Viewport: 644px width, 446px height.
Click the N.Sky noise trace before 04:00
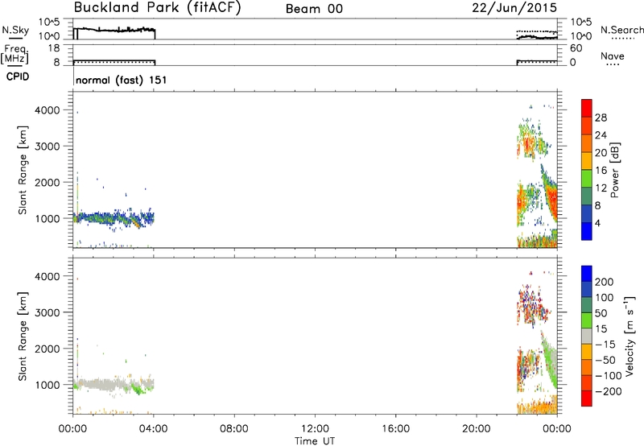[x=114, y=30]
